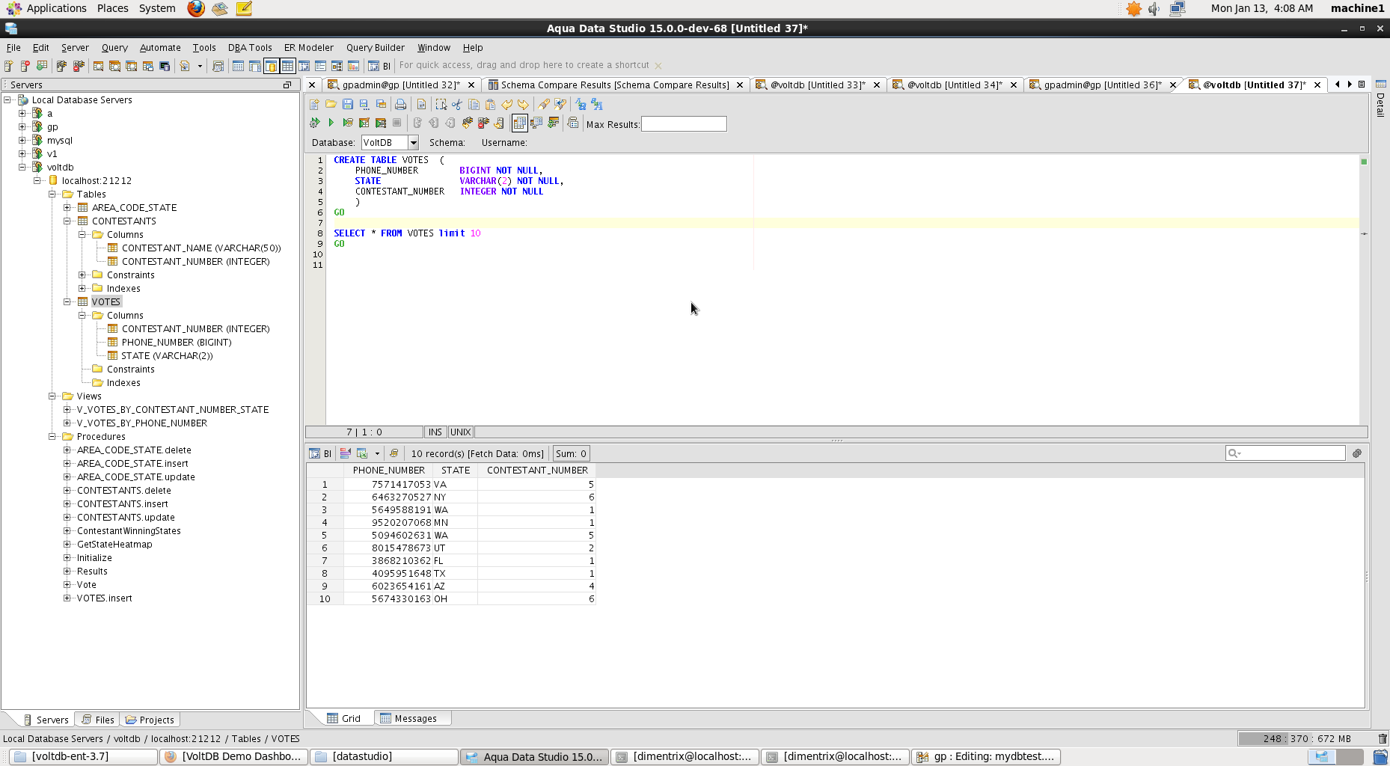Image resolution: width=1390 pixels, height=766 pixels.
Task: Click the Export to Excel icon in results toolbar
Action: tap(363, 453)
